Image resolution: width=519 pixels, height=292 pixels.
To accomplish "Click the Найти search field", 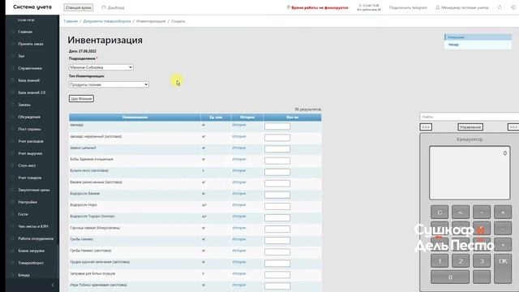I will point(469,117).
